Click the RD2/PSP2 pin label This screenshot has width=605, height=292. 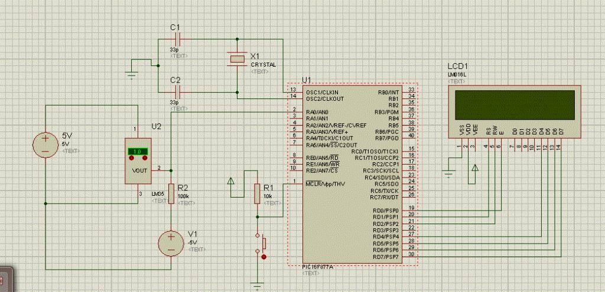pos(386,224)
